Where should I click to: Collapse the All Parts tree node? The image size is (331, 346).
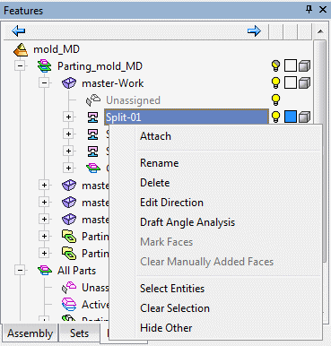coord(21,271)
